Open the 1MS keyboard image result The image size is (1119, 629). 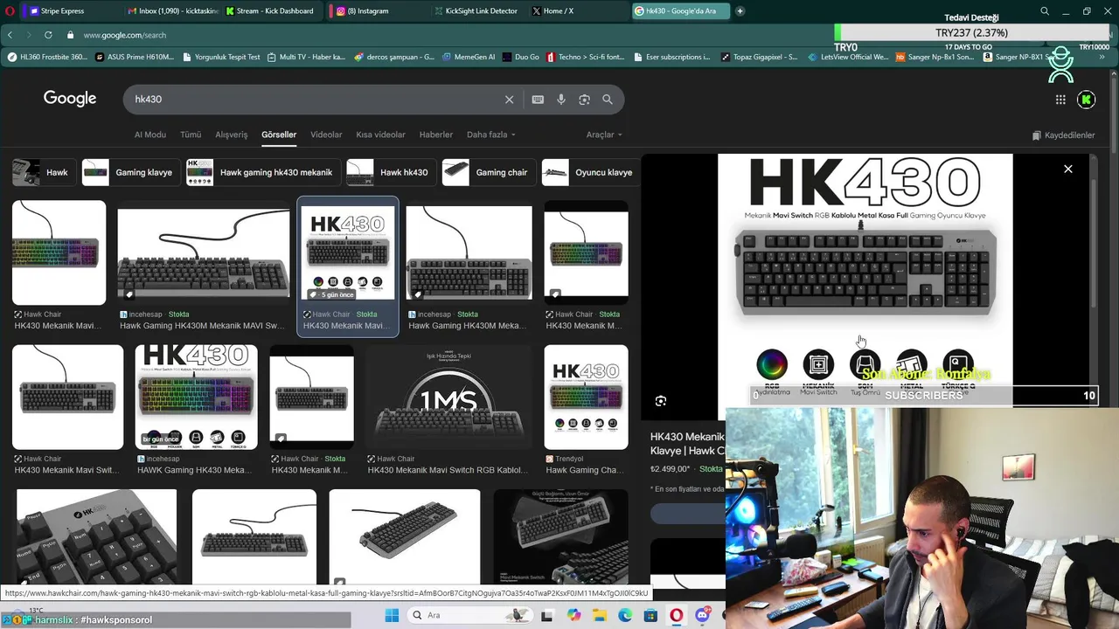pos(448,397)
